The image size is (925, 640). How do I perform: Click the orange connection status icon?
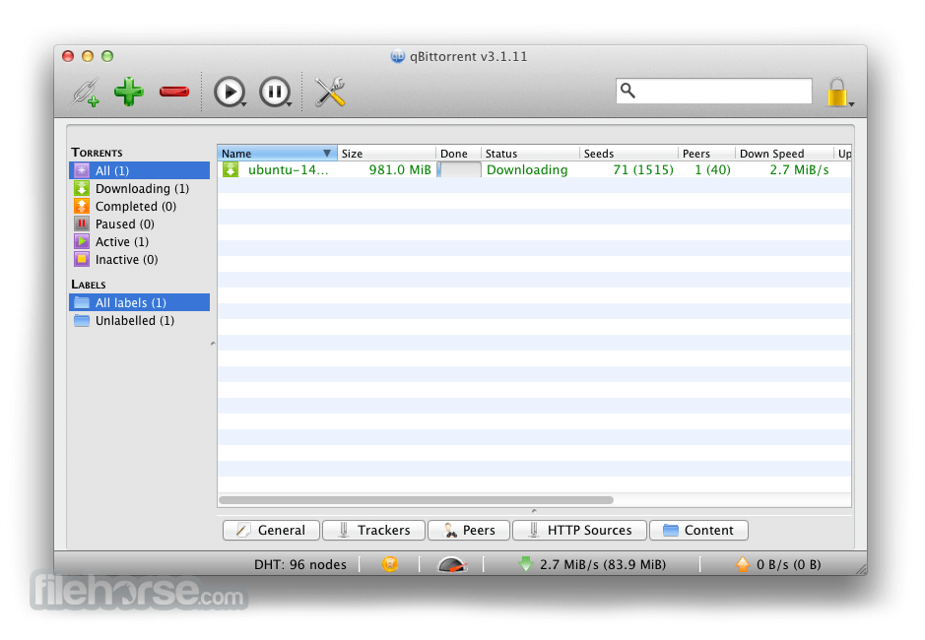[x=390, y=564]
